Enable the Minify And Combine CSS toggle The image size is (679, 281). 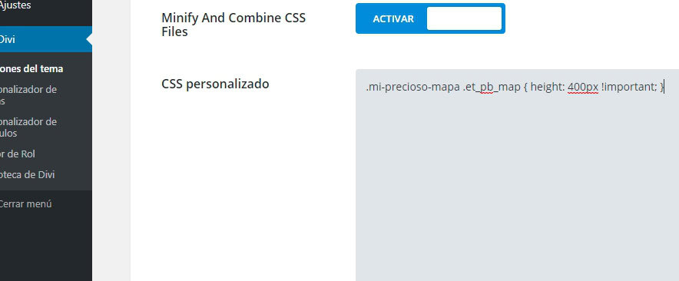pyautogui.click(x=430, y=18)
